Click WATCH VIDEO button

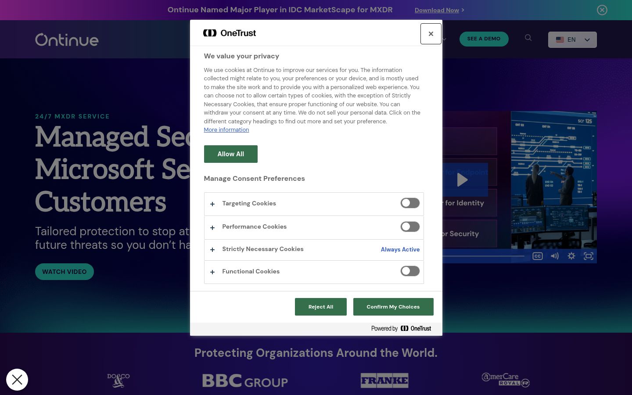65,272
